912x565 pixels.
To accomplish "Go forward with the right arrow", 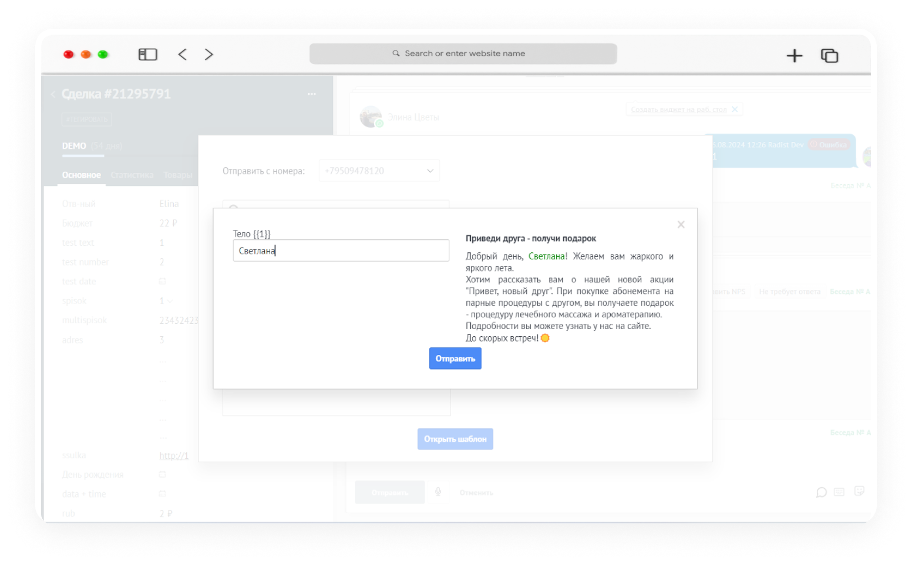I will [208, 55].
